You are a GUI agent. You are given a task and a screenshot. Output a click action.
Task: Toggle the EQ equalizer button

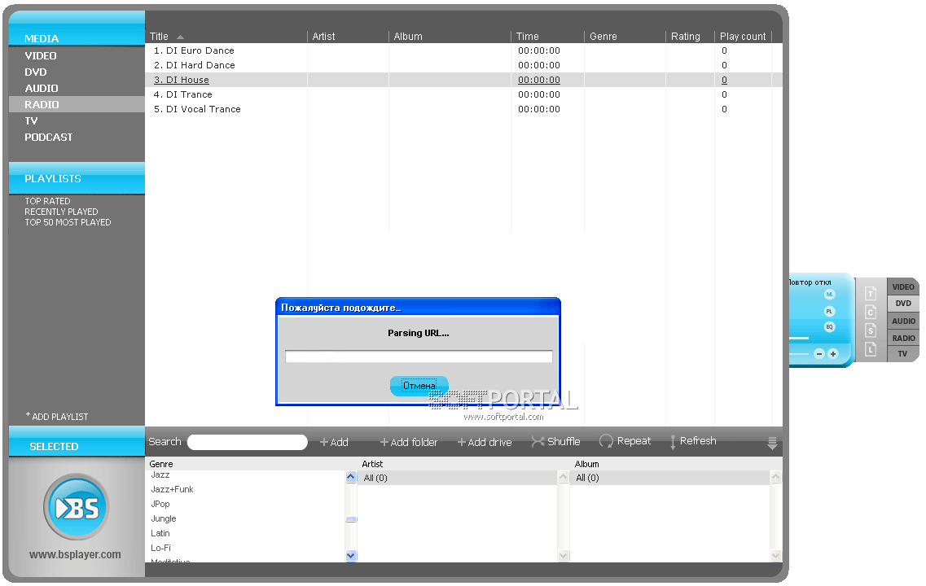829,327
